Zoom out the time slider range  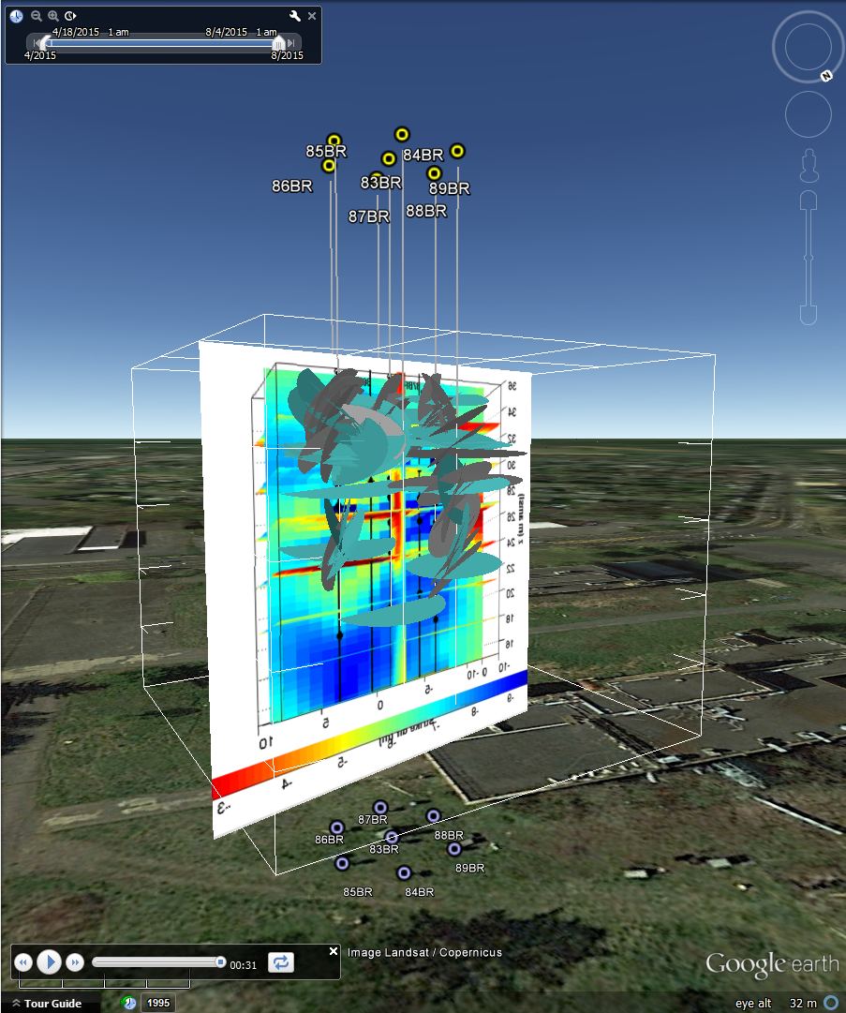click(37, 16)
